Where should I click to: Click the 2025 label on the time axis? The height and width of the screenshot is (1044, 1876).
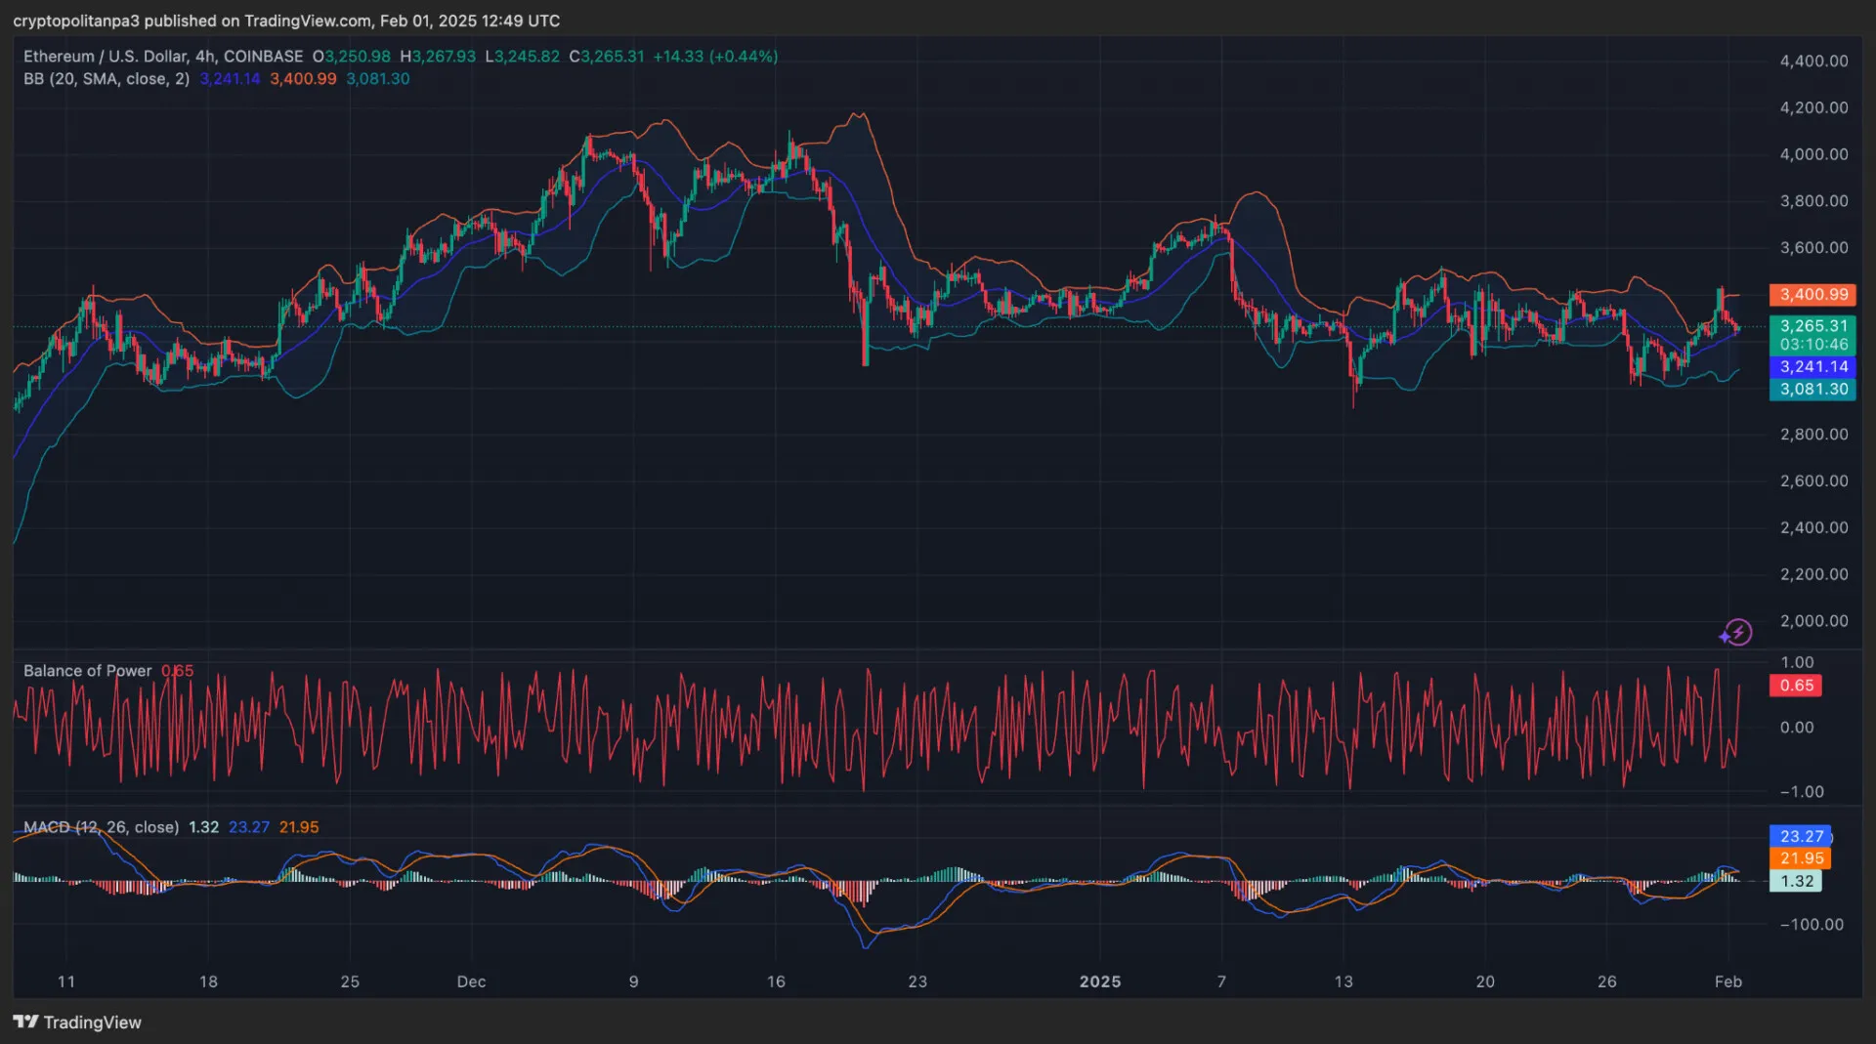1099,981
